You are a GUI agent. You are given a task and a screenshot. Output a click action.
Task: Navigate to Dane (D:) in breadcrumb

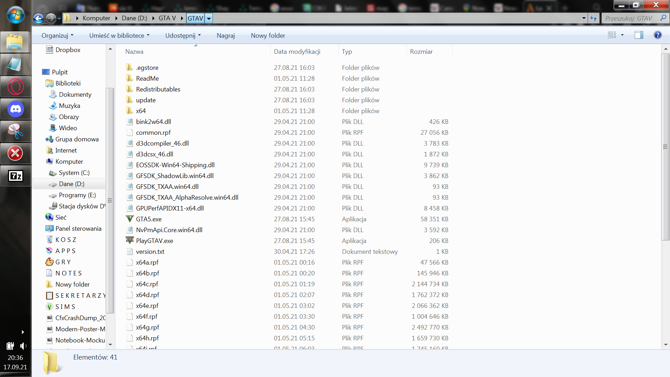(134, 18)
